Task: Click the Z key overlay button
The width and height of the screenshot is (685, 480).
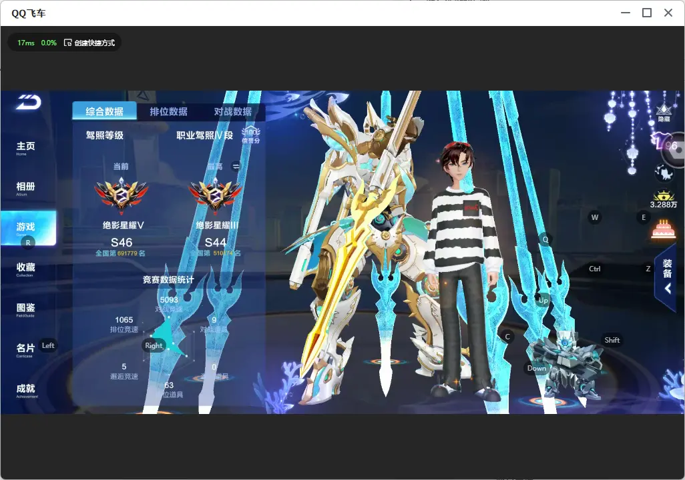Action: (648, 269)
